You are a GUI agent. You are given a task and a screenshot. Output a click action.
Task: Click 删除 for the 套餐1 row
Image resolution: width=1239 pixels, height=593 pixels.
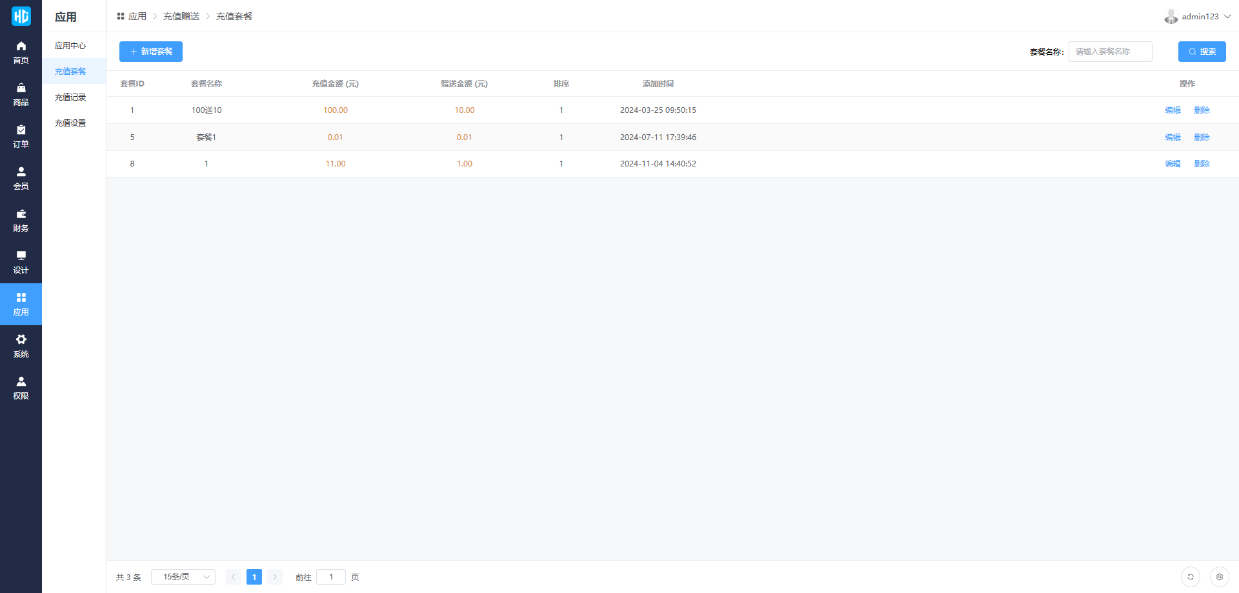[1202, 137]
